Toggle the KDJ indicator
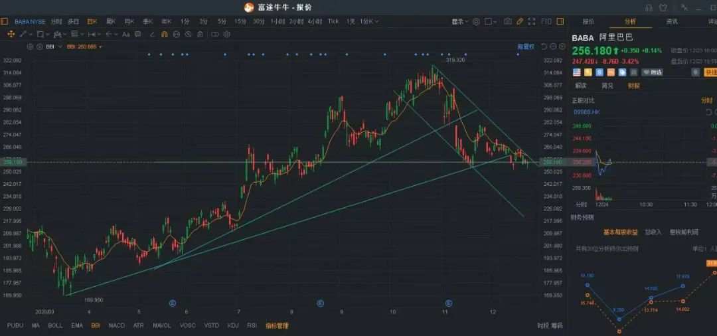 [x=233, y=325]
